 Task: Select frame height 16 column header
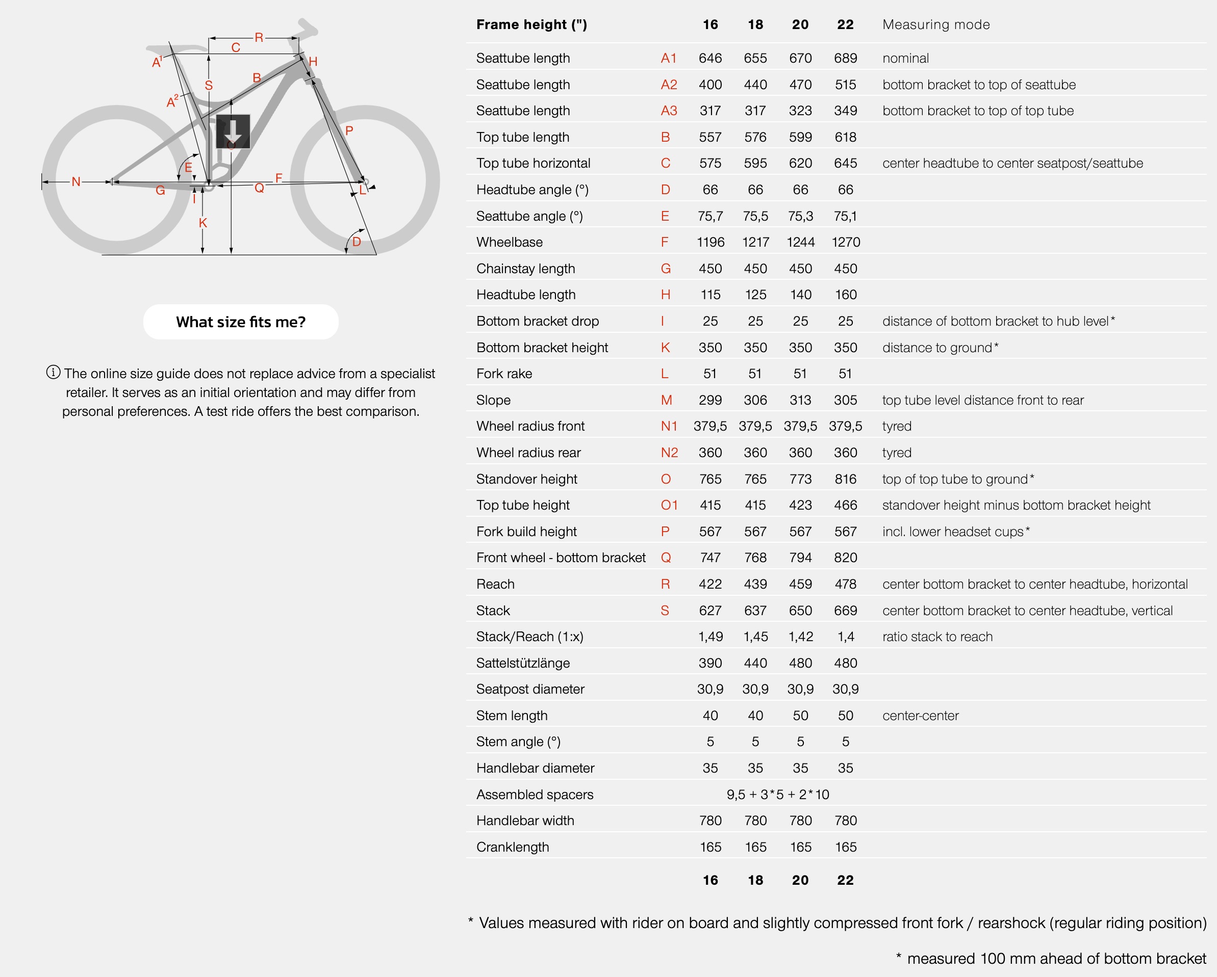pyautogui.click(x=710, y=24)
